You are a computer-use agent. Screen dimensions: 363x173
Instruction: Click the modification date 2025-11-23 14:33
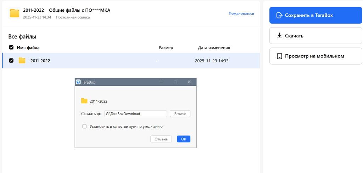212,61
